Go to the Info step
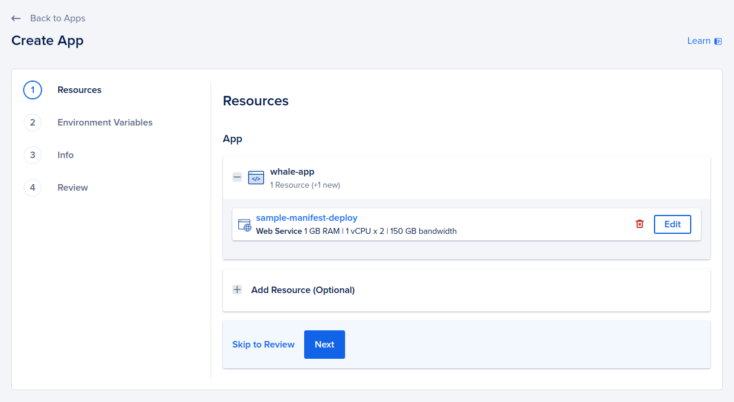Screen dimensions: 734x402 (65, 155)
